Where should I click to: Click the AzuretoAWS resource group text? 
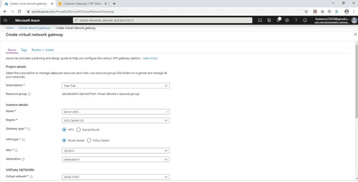(101, 94)
